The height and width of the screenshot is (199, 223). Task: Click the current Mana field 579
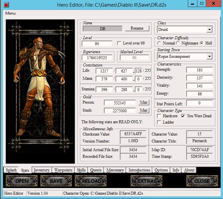(104, 79)
